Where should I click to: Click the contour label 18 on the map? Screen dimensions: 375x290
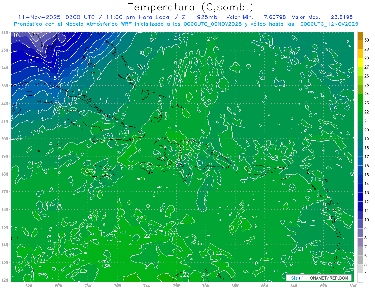[x=59, y=105]
